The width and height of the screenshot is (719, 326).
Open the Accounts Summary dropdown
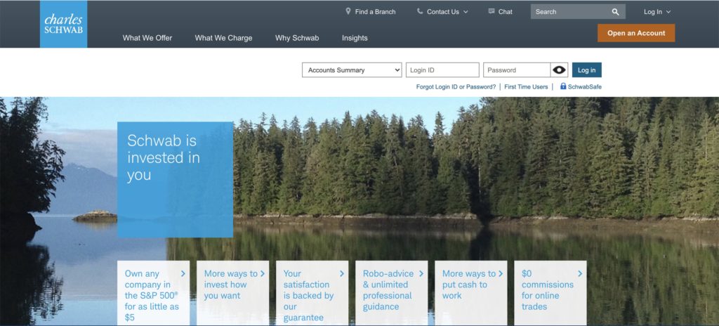tap(352, 70)
